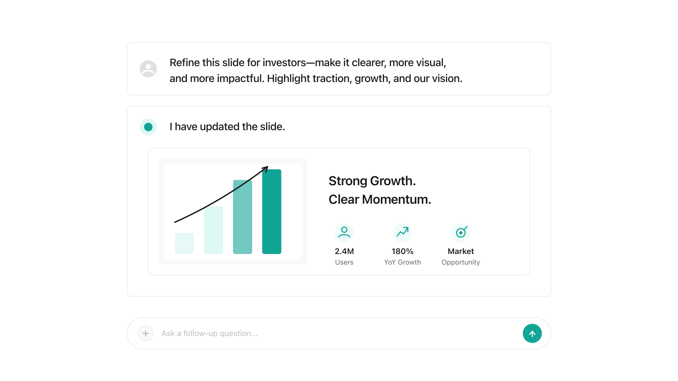This screenshot has width=678, height=381.
Task: Click the Clear Momentum heading line
Action: [x=380, y=199]
